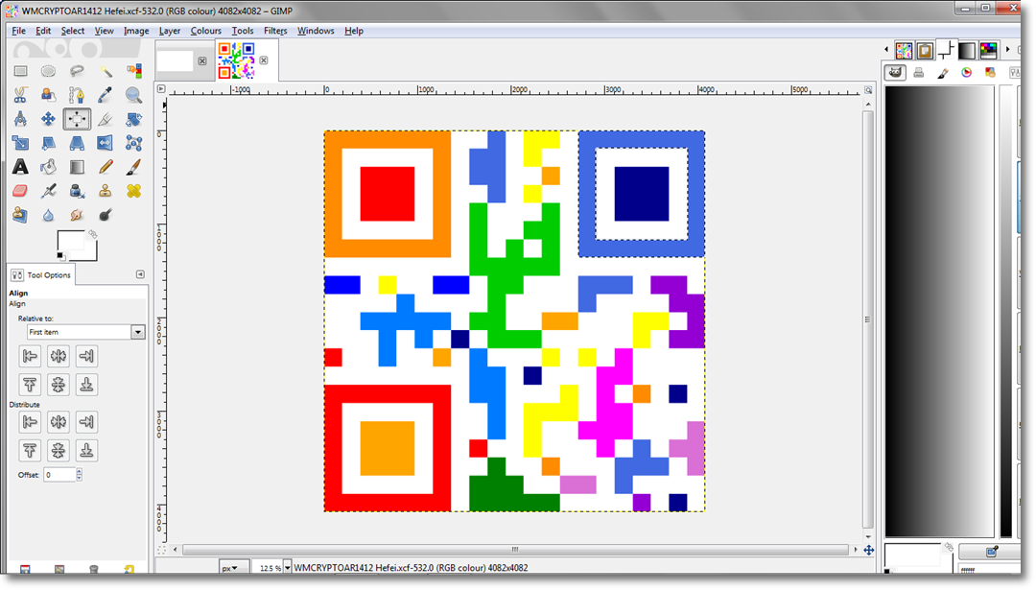
Task: Select the Scale tool
Action: 20,143
